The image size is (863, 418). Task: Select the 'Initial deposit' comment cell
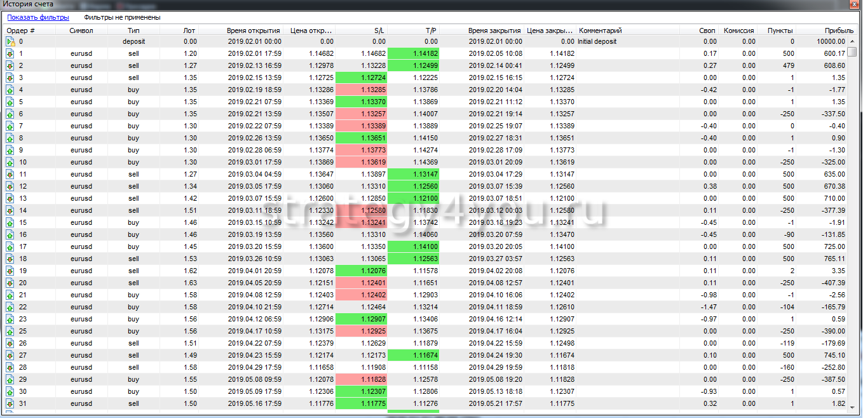(597, 42)
